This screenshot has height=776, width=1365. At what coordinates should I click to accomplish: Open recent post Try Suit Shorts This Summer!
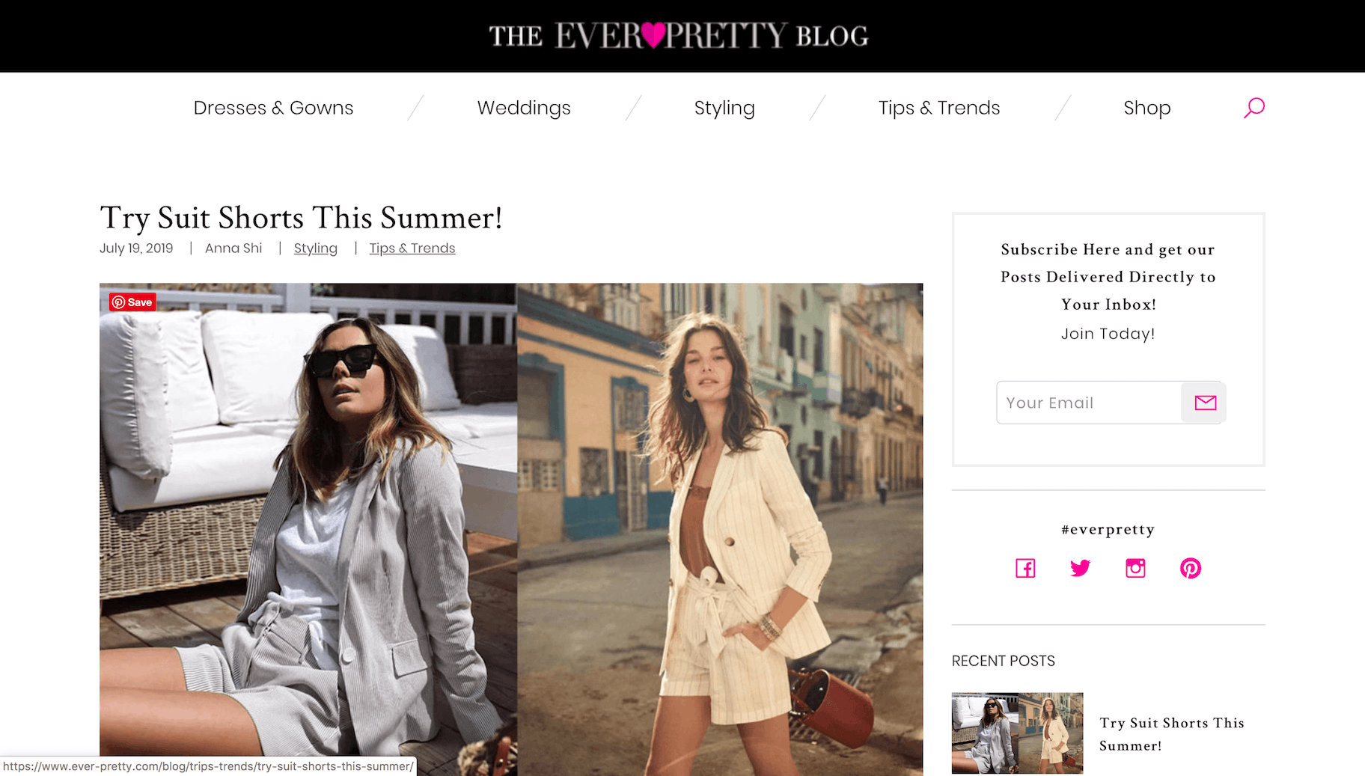tap(1172, 734)
